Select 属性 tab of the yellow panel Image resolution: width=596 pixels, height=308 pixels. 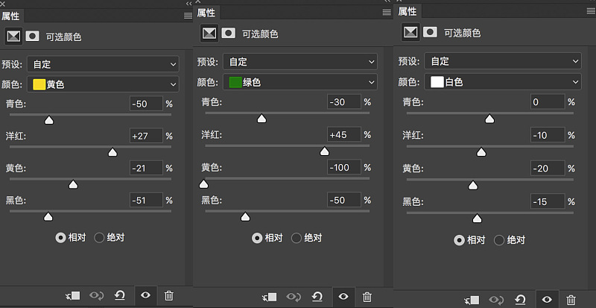pos(10,16)
